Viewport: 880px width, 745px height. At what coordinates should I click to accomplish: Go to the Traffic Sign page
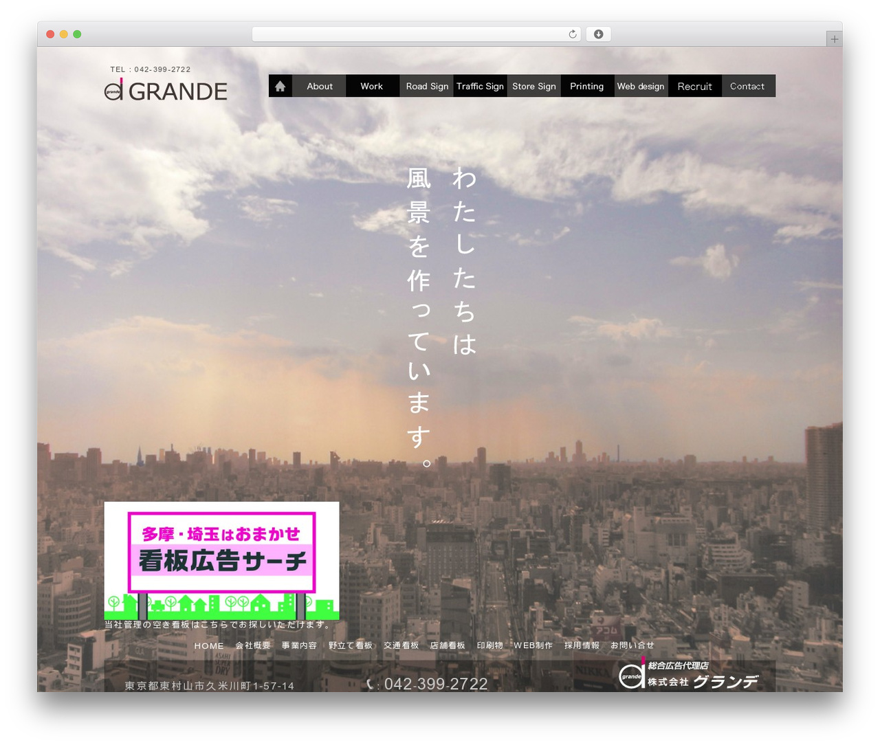[480, 86]
